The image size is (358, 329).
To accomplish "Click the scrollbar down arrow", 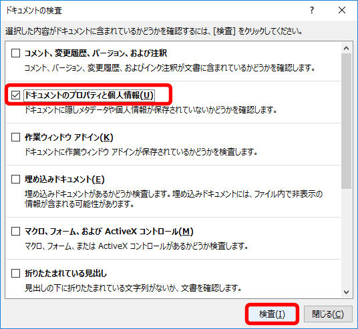I will click(x=346, y=292).
